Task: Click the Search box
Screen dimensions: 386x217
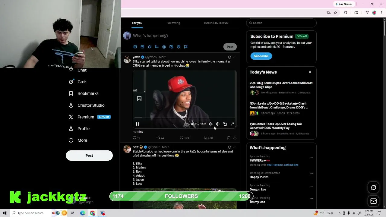Action: [281, 23]
